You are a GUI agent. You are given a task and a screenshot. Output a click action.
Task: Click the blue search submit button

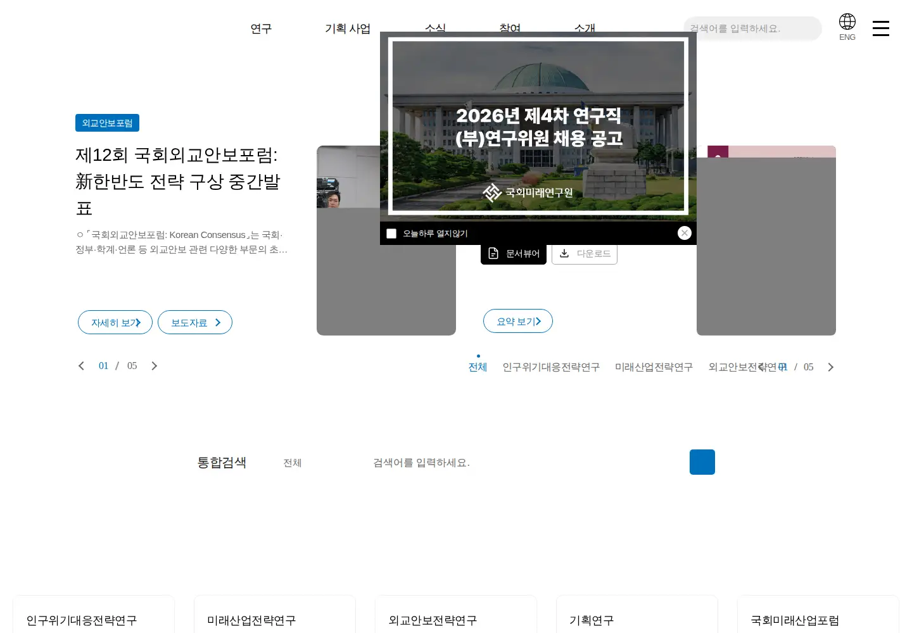pyautogui.click(x=702, y=462)
